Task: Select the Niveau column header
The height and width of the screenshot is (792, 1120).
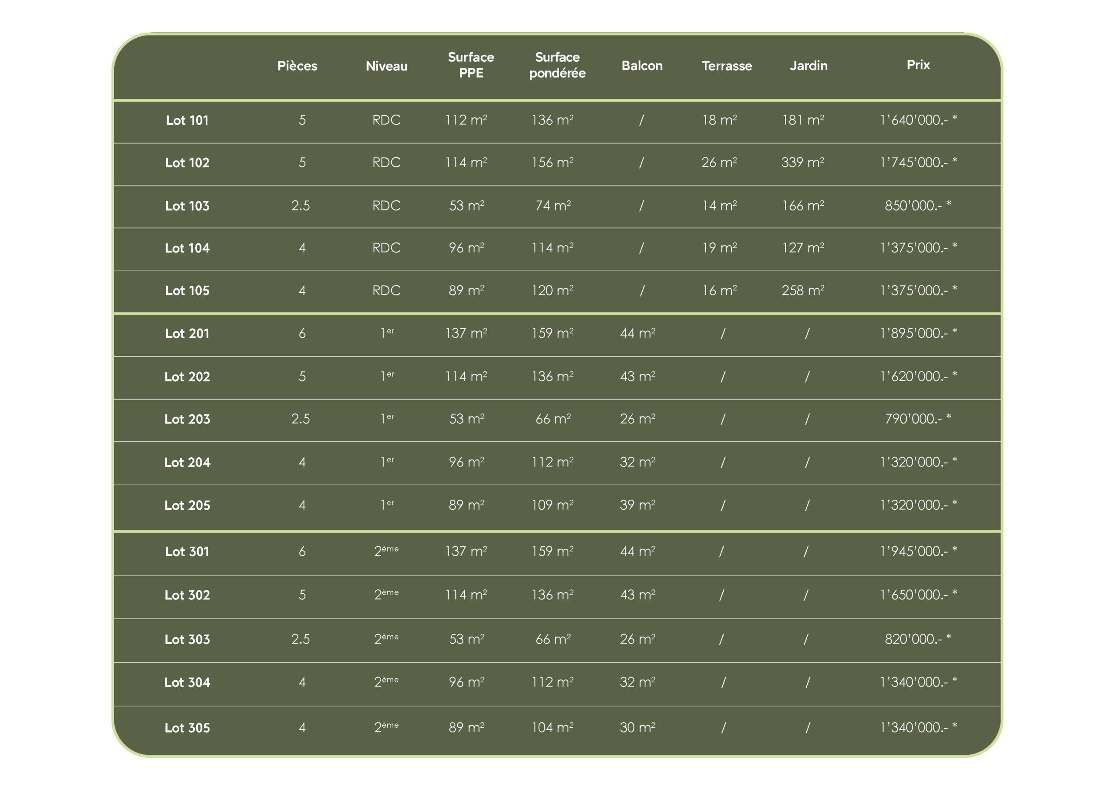Action: click(386, 66)
